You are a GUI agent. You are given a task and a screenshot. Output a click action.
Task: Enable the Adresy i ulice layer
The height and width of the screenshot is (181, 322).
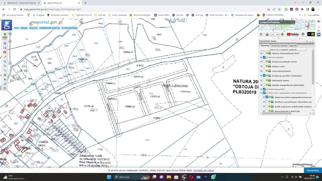[264, 67]
